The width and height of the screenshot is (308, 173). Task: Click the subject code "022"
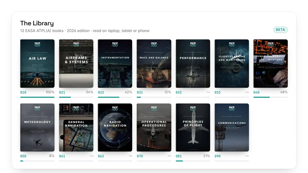pyautogui.click(x=101, y=92)
